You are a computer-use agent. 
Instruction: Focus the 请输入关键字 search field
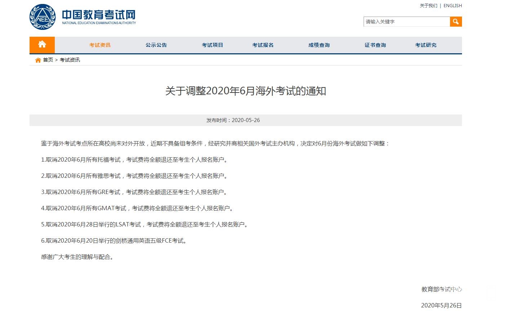[406, 22]
